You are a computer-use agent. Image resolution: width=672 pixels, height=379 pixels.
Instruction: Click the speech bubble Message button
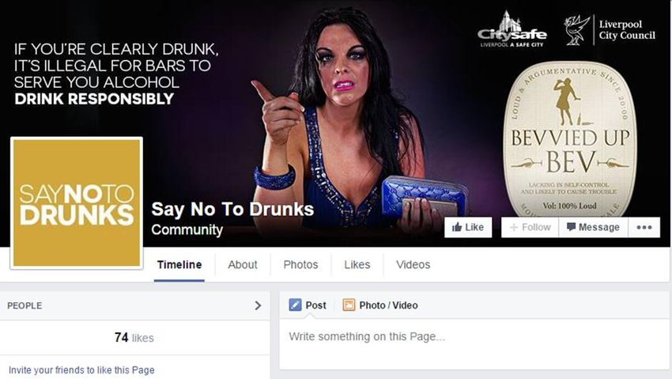[594, 227]
